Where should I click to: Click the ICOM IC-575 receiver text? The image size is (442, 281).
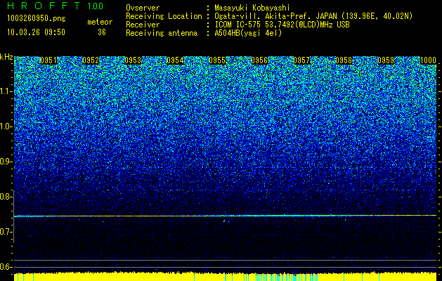[282, 25]
